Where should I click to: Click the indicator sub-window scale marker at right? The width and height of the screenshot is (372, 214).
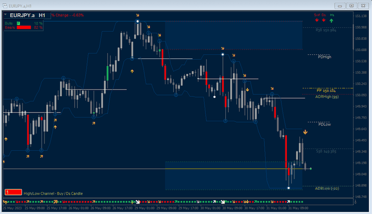tap(355, 202)
